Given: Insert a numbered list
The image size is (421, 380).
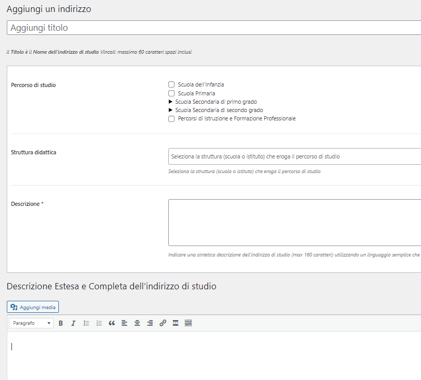Looking at the screenshot, I should [x=99, y=323].
